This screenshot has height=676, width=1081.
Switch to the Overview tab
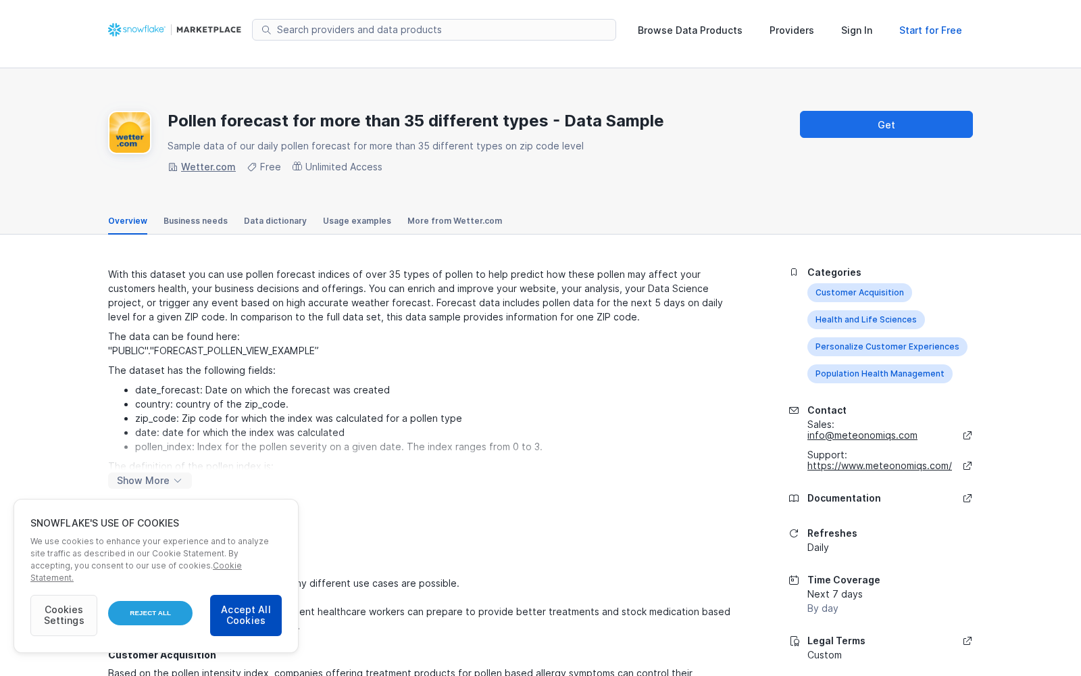(x=128, y=221)
